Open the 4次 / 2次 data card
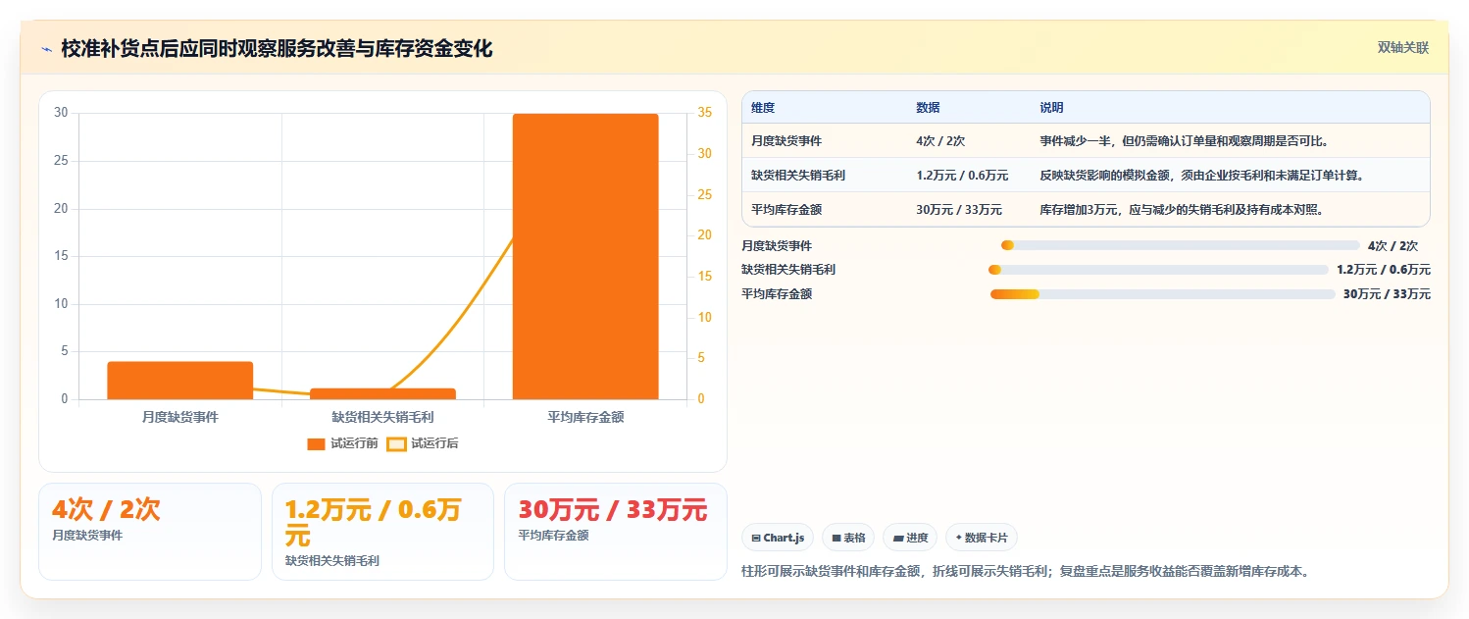This screenshot has width=1469, height=619. pos(150,531)
